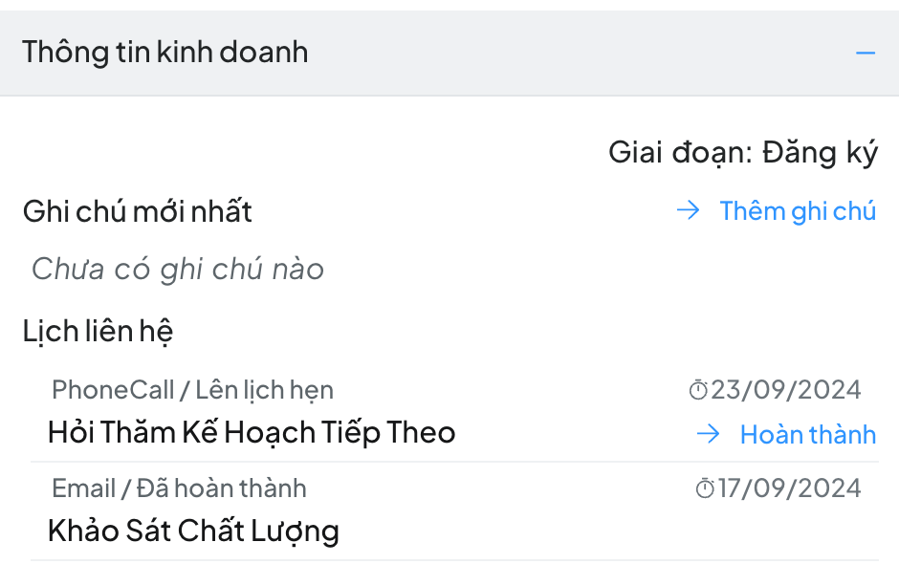Screen dimensions: 899x564
Task: Click the Lên lịch hẹn status text
Action: (265, 390)
